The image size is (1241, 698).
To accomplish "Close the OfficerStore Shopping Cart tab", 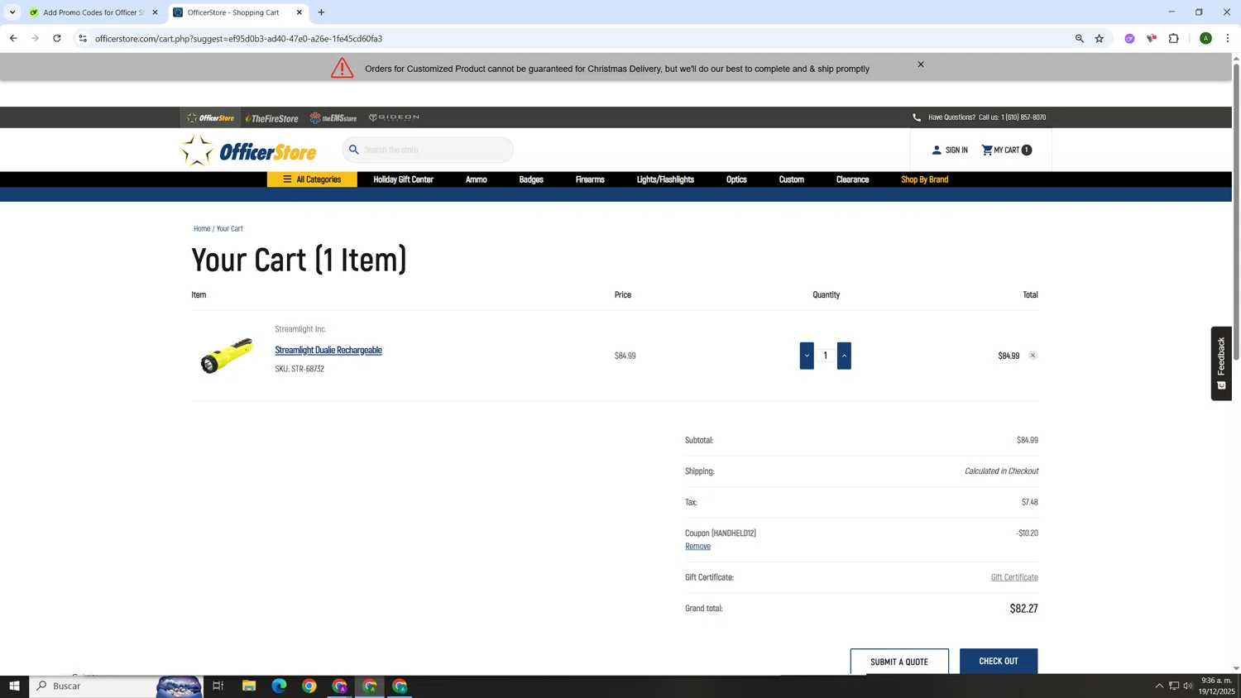I will 299,12.
